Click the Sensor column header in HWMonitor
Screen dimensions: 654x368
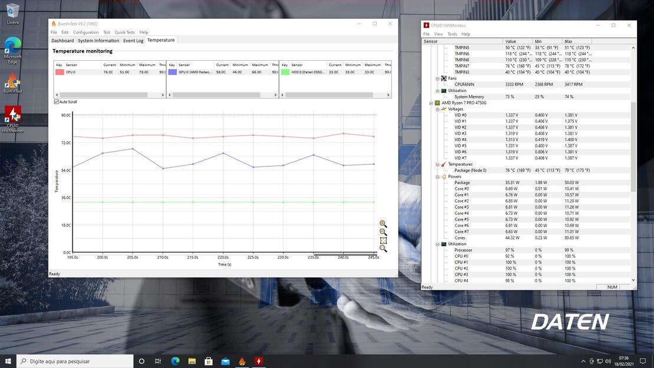click(x=462, y=41)
